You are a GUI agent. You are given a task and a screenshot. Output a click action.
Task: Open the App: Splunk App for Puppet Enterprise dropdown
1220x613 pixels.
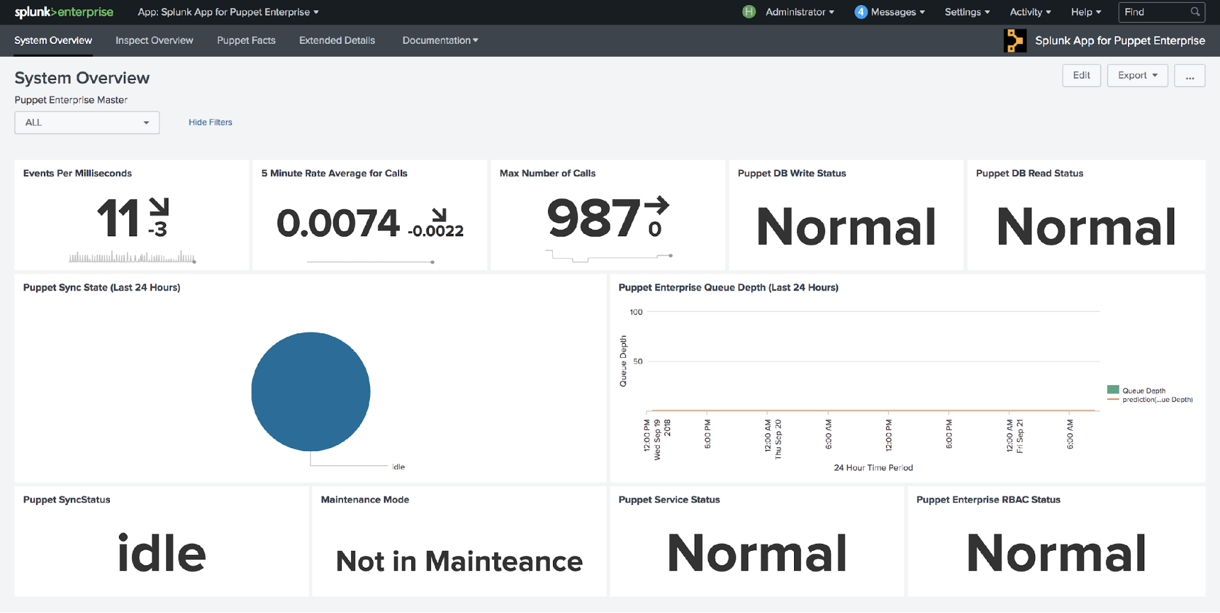tap(228, 12)
